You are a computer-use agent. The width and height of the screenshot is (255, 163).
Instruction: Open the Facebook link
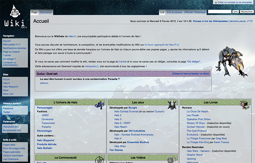point(8,108)
